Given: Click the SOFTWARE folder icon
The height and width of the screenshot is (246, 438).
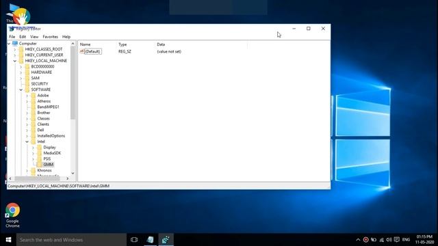Looking at the screenshot, I should 27,90.
